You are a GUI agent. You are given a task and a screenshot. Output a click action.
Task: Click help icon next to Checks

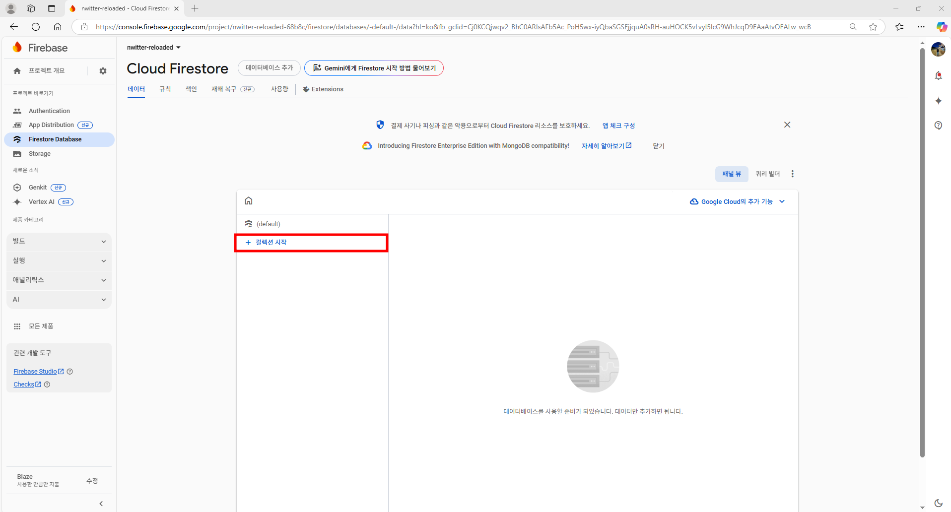pyautogui.click(x=47, y=384)
